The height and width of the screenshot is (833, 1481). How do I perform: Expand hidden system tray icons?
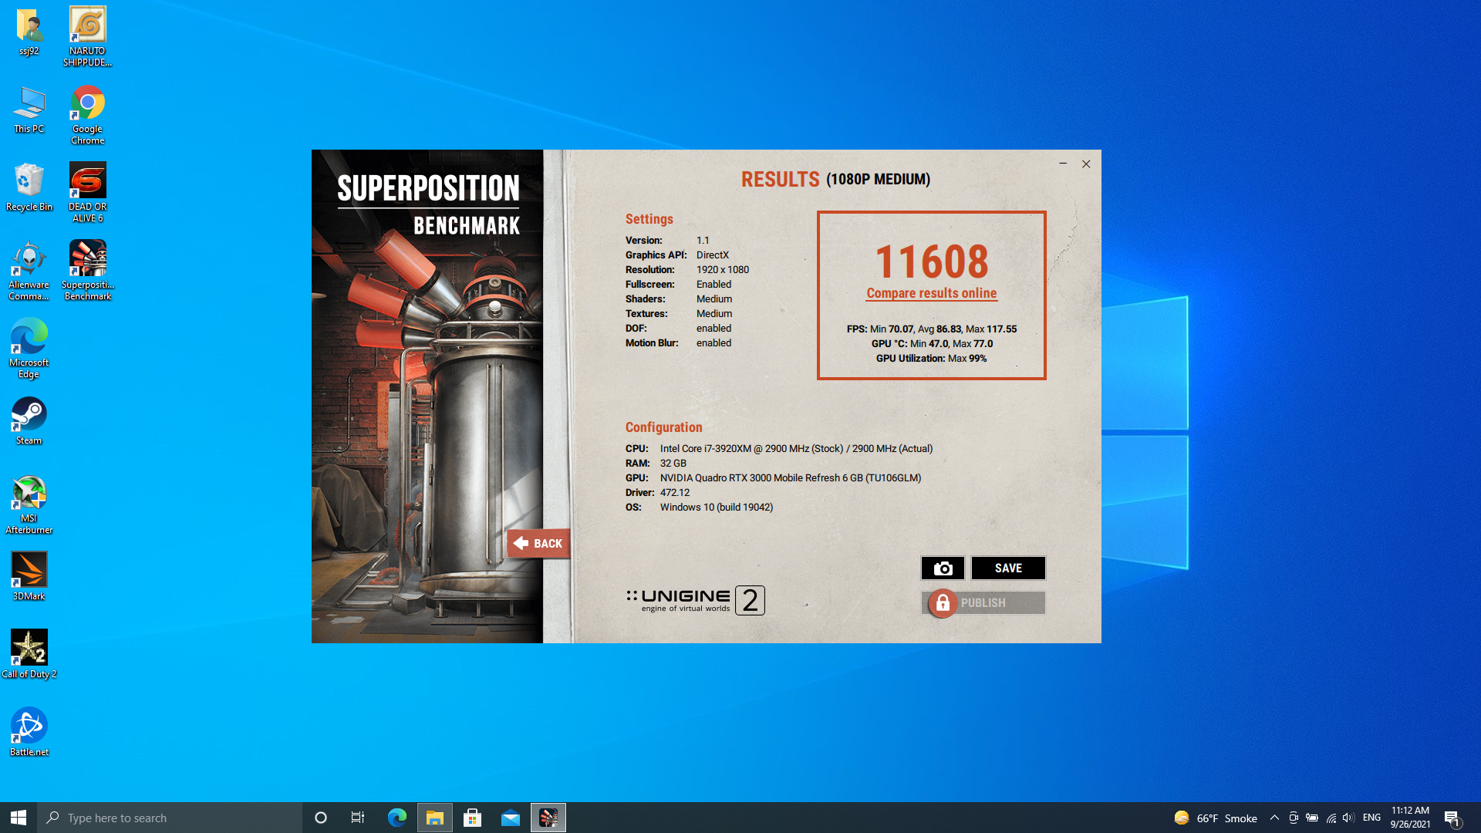[x=1274, y=818]
